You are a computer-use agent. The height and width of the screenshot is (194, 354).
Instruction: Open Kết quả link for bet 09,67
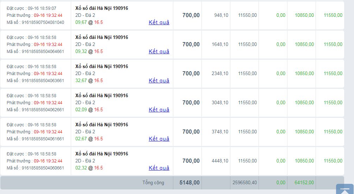pos(159,22)
